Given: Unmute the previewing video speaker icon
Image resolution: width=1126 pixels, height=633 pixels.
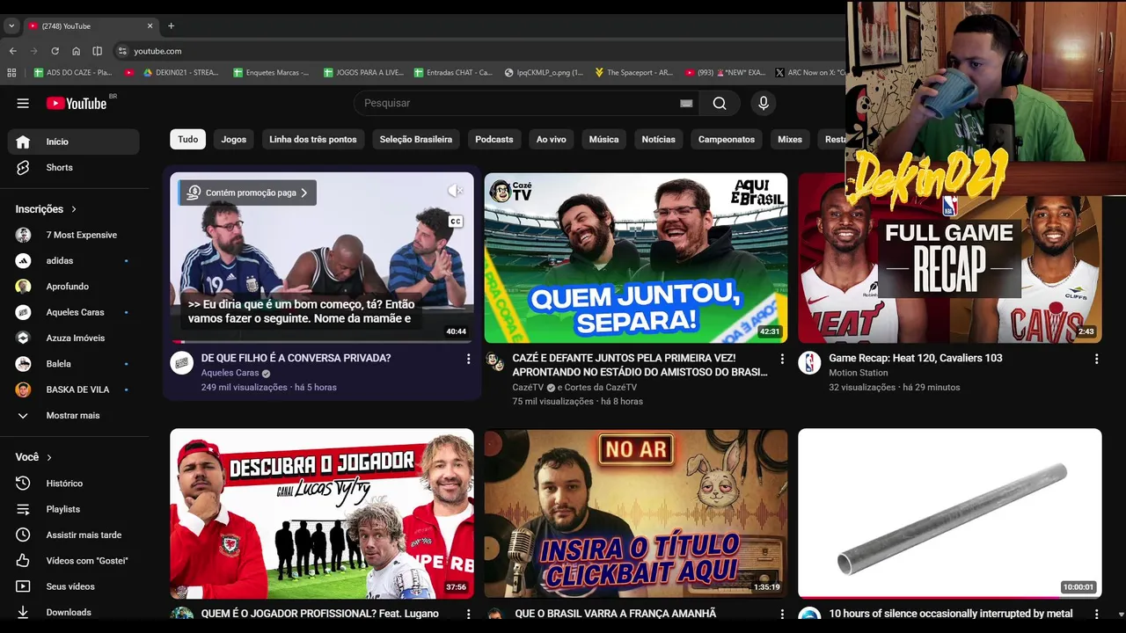Looking at the screenshot, I should coord(455,191).
